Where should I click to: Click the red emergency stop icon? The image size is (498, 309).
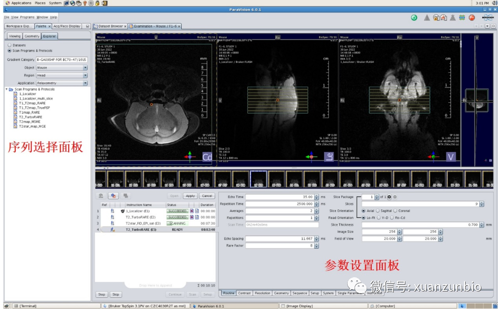(472, 18)
